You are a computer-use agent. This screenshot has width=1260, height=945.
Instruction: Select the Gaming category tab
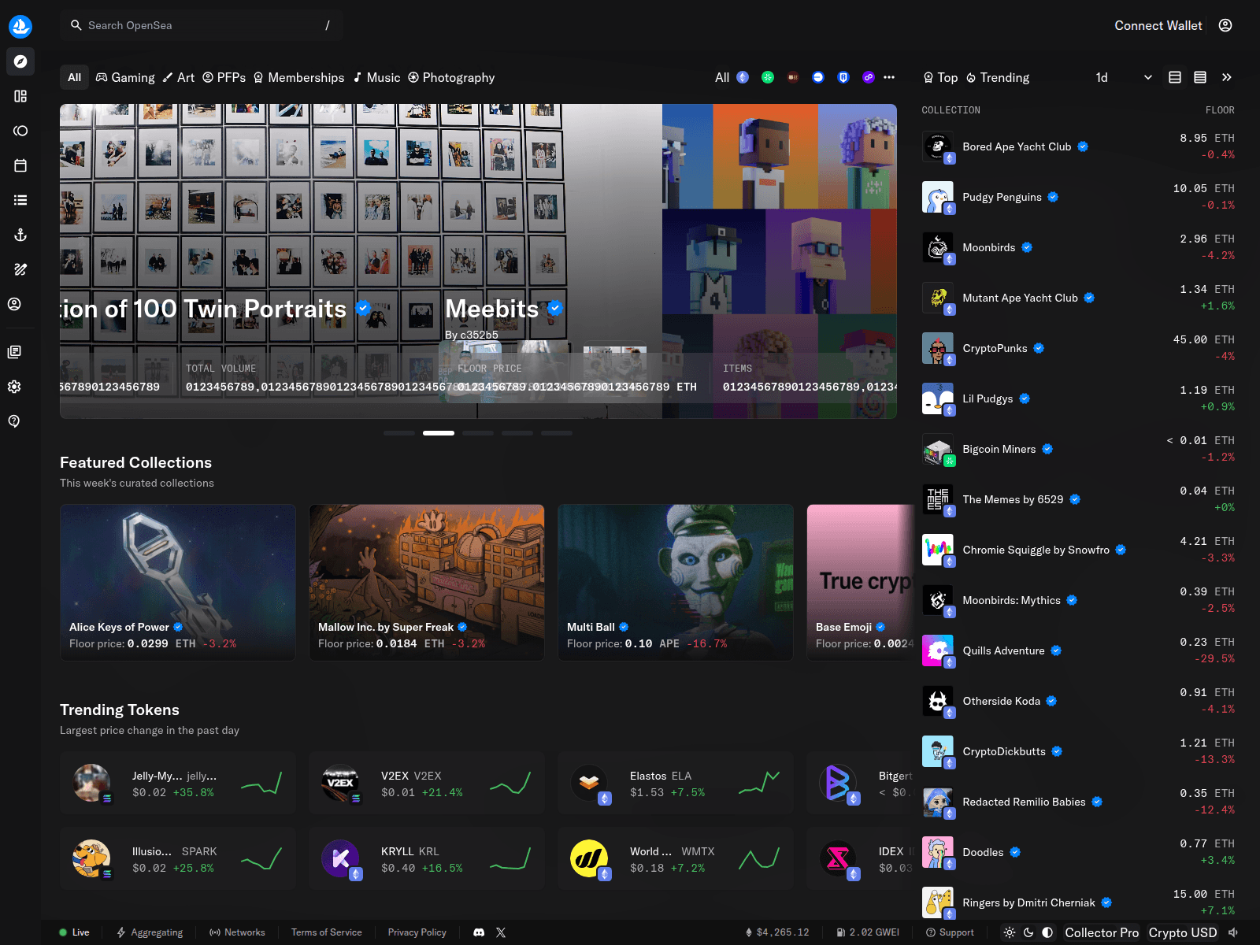(125, 77)
